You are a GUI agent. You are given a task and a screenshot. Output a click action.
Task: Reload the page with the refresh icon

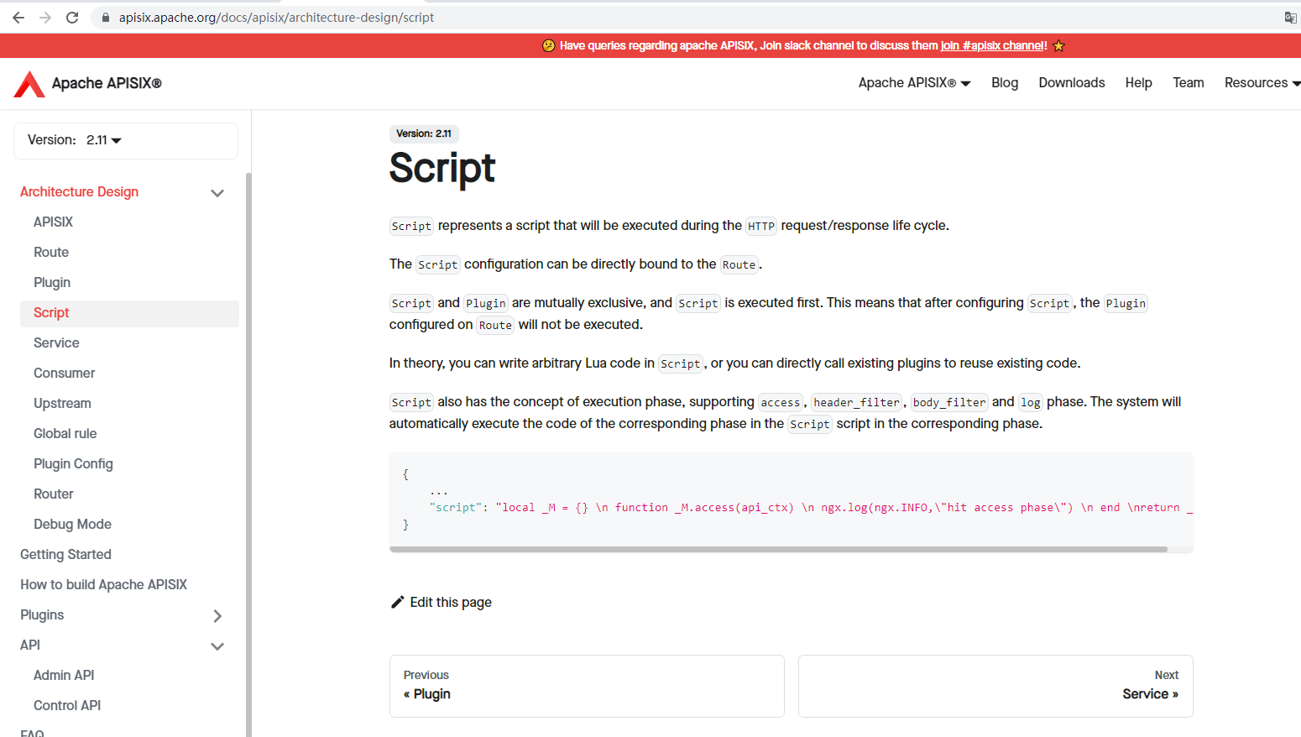[x=72, y=17]
